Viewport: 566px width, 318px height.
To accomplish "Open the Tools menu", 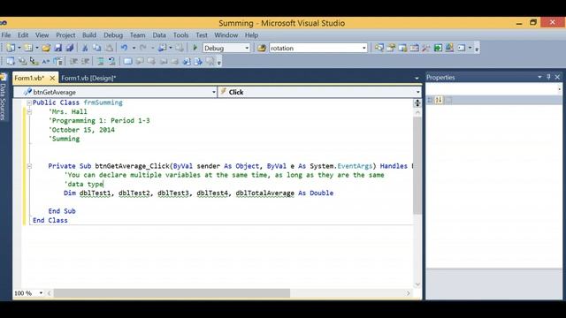I will [x=180, y=35].
